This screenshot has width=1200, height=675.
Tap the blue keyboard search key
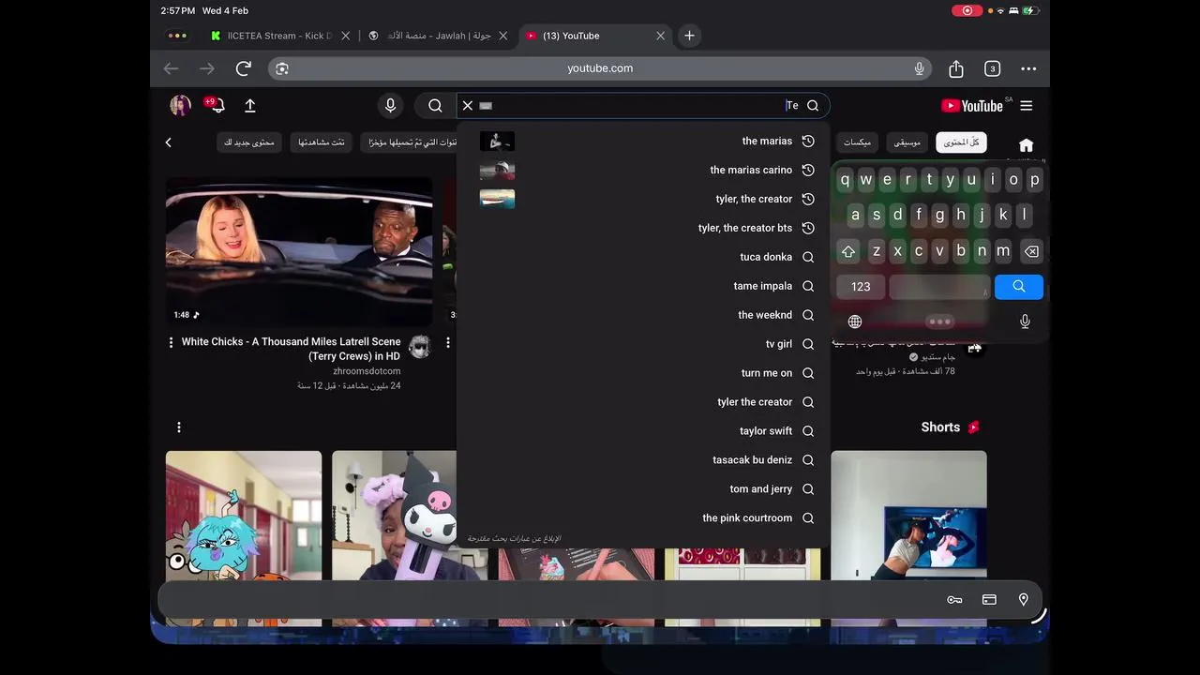click(1019, 287)
